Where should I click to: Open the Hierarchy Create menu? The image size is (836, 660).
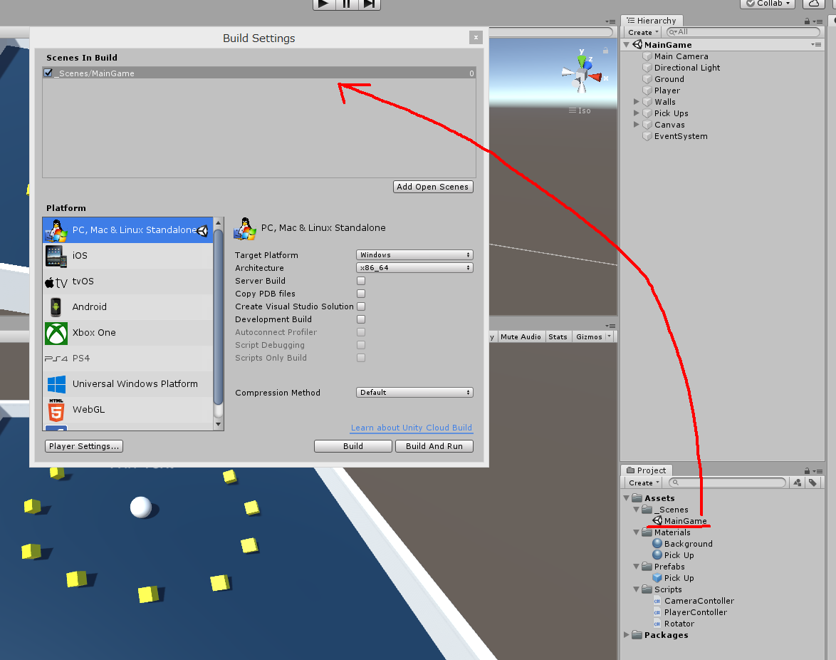pyautogui.click(x=643, y=33)
